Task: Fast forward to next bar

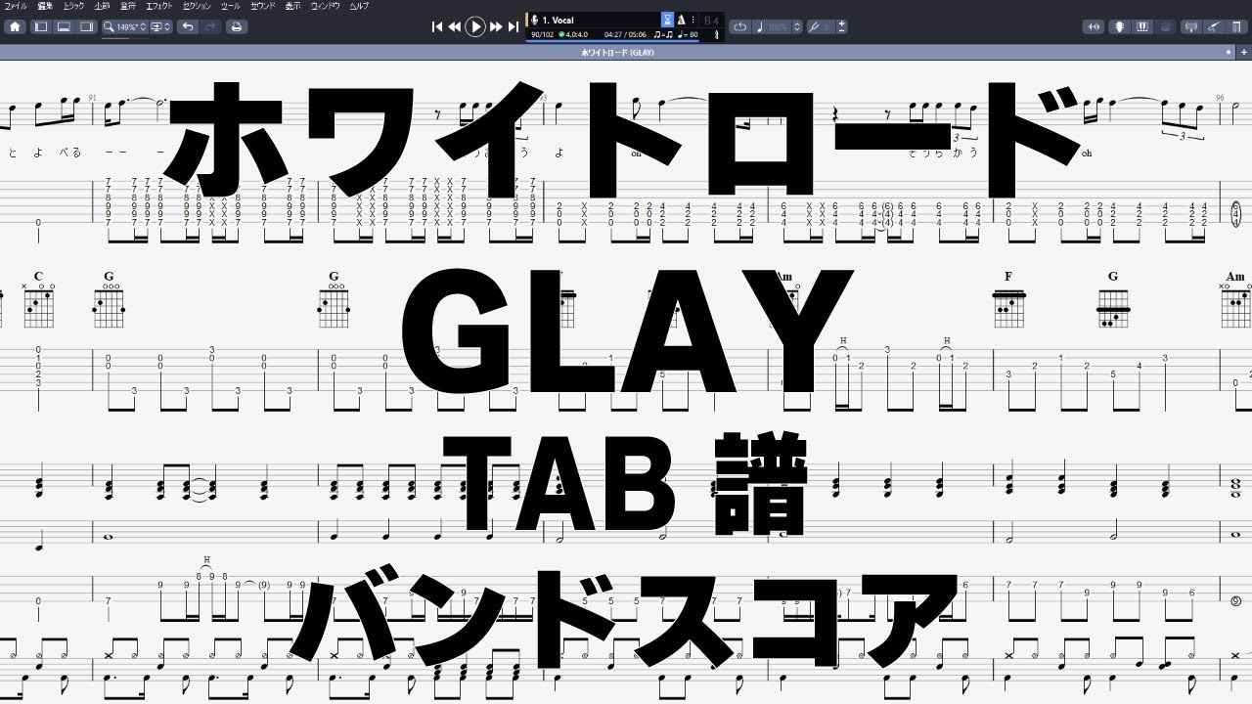Action: 496,27
